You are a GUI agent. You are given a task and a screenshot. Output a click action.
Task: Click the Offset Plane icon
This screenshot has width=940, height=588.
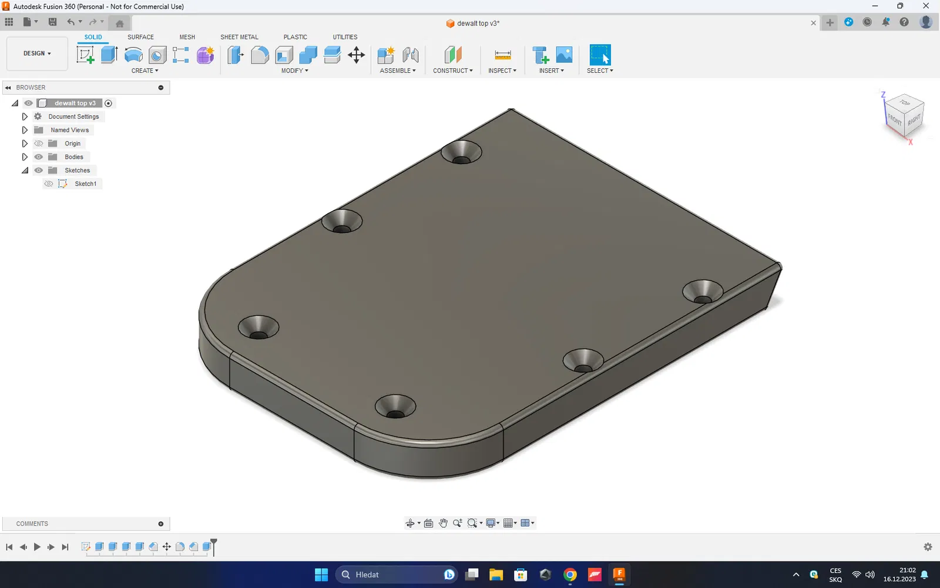pos(453,55)
